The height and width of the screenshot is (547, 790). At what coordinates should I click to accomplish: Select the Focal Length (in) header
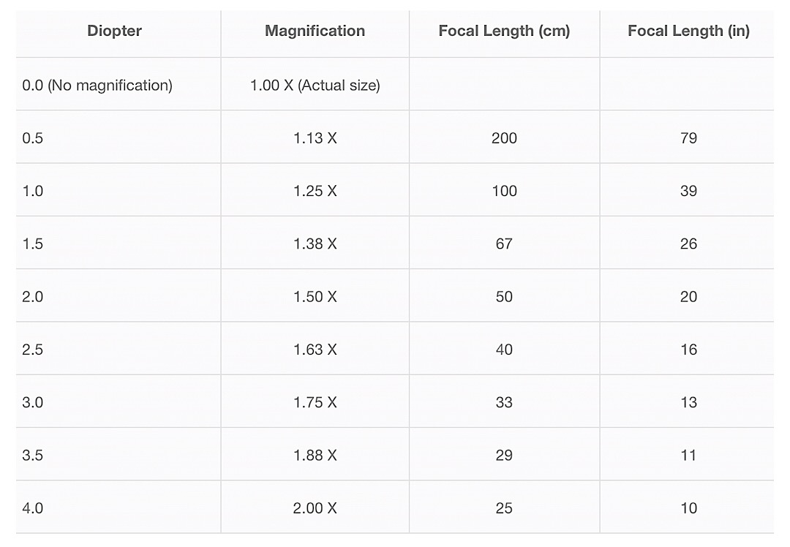tap(688, 31)
